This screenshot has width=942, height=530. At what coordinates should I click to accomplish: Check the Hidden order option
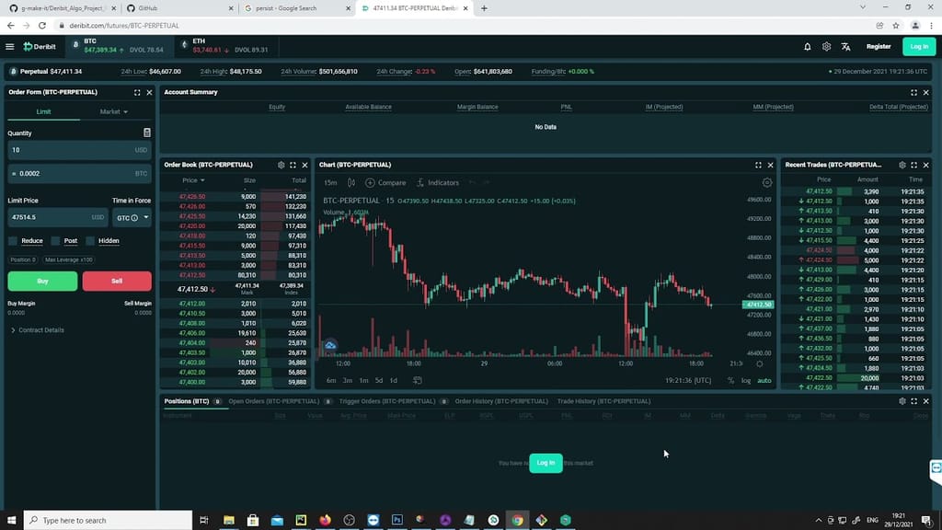88,241
